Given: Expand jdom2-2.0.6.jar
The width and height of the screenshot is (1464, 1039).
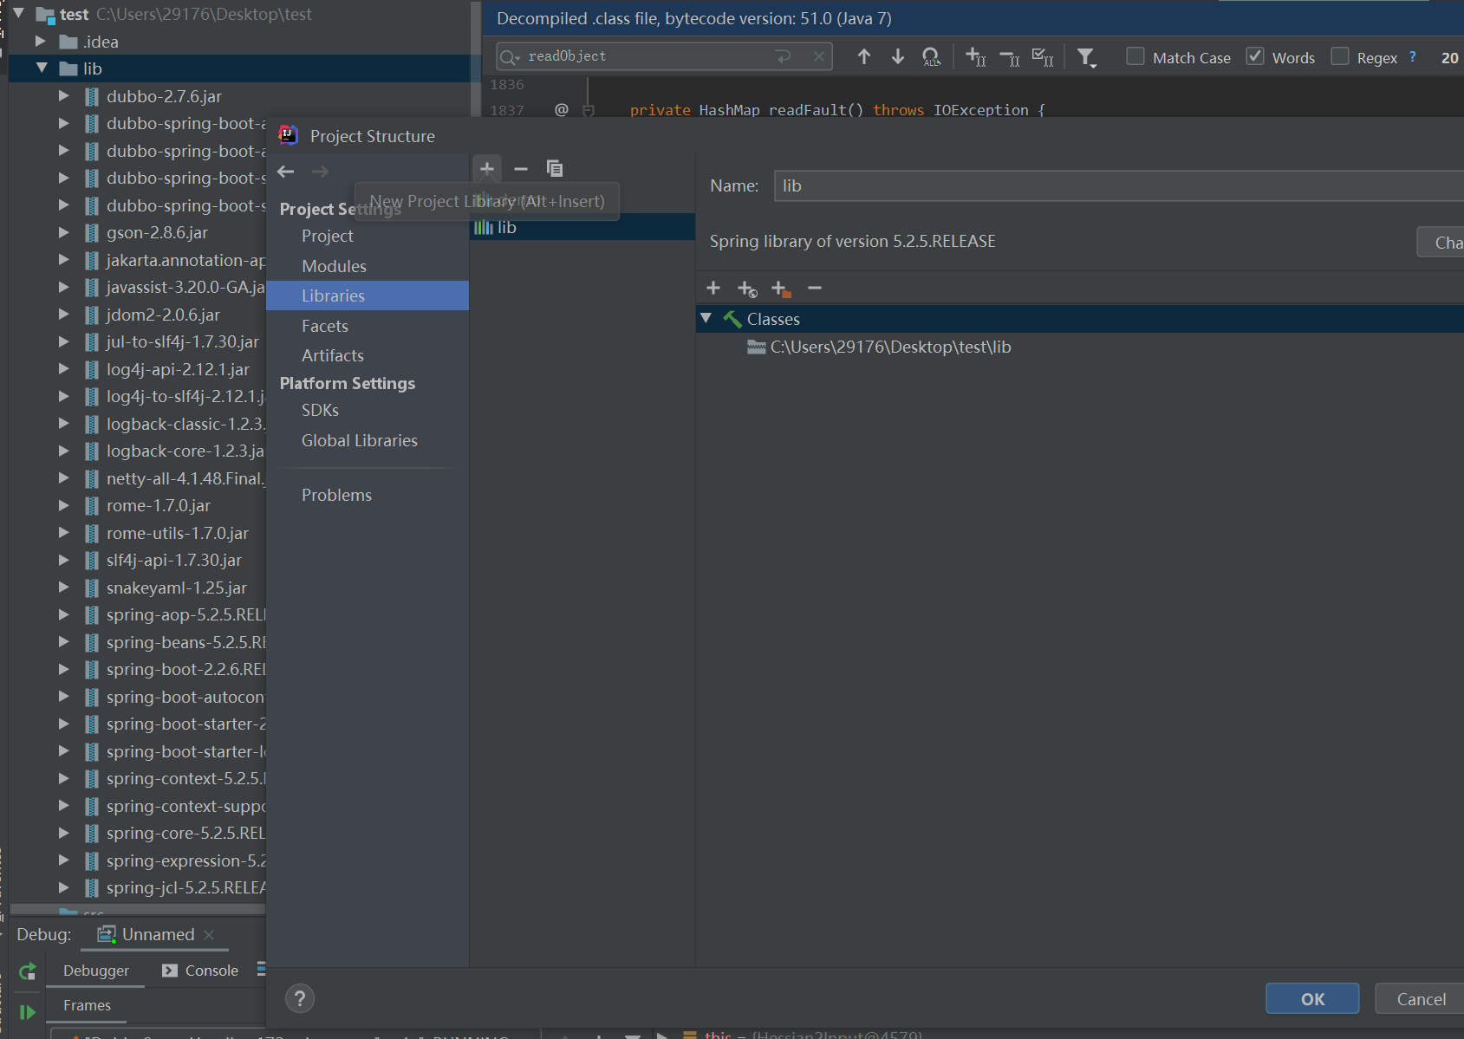Looking at the screenshot, I should [x=63, y=314].
